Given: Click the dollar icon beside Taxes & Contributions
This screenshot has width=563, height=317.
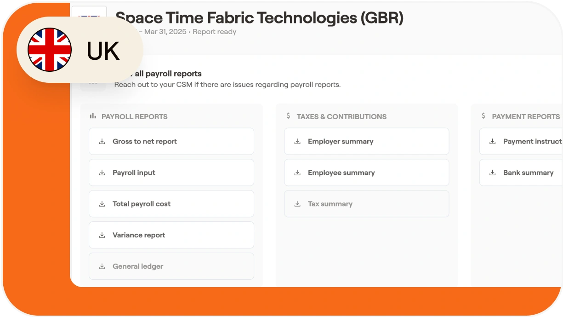Looking at the screenshot, I should pyautogui.click(x=288, y=116).
